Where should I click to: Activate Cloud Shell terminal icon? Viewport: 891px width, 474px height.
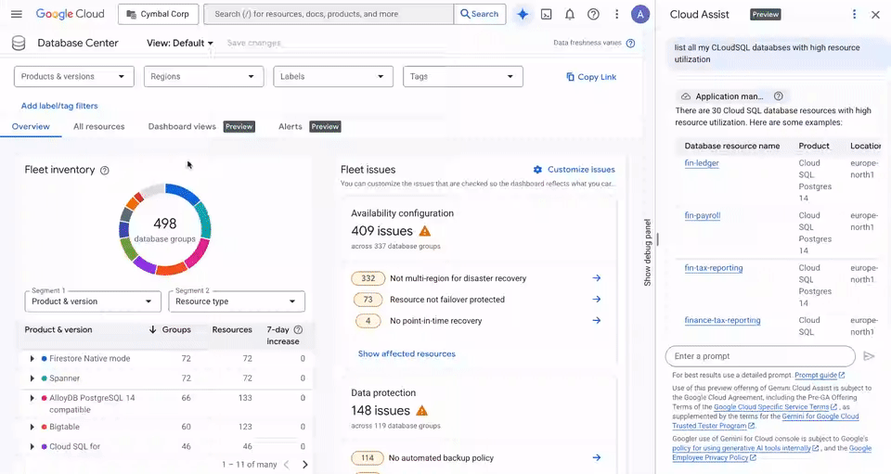(x=546, y=14)
